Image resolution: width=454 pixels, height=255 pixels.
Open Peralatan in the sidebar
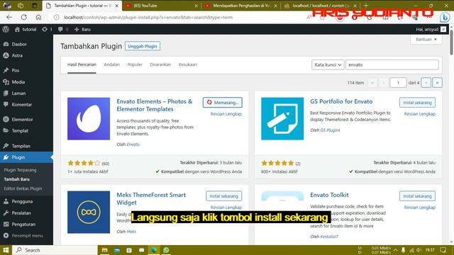[x=21, y=212]
